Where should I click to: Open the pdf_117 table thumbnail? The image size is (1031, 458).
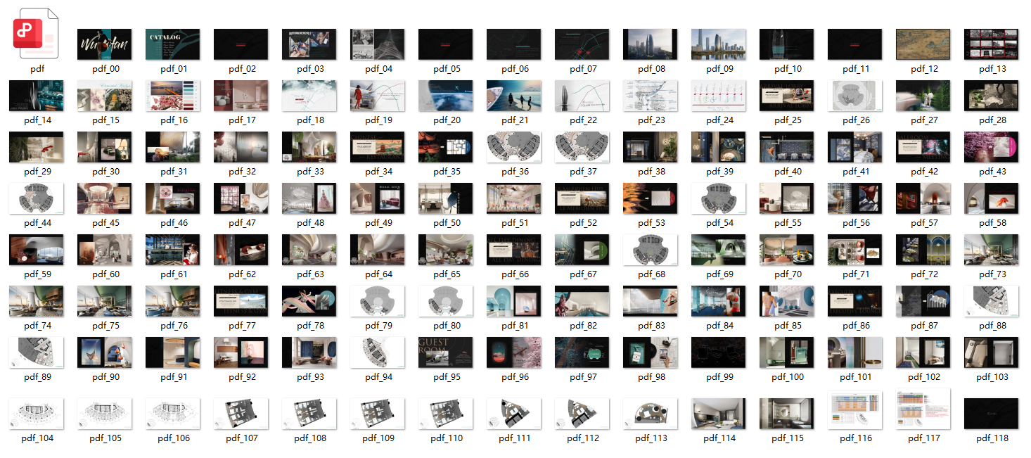pos(923,409)
